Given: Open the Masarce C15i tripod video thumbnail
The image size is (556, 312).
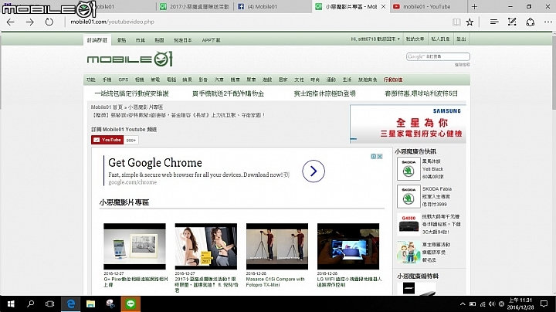Looking at the screenshot, I should point(276,246).
